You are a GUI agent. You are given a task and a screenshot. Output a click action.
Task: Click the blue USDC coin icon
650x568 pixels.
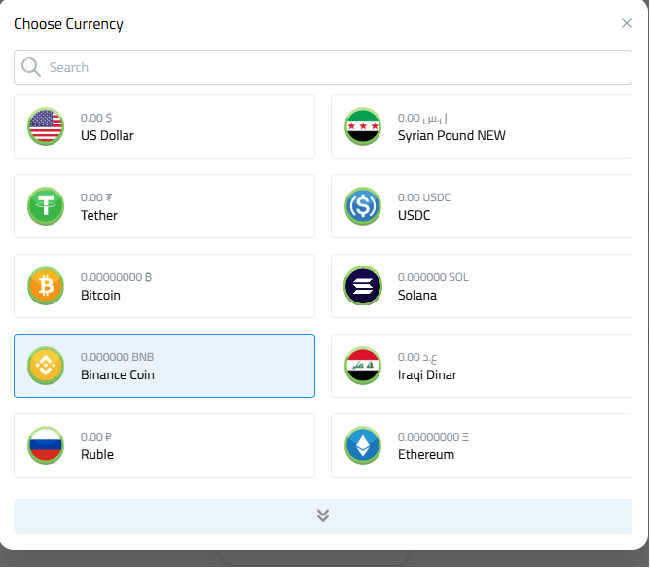coord(363,206)
